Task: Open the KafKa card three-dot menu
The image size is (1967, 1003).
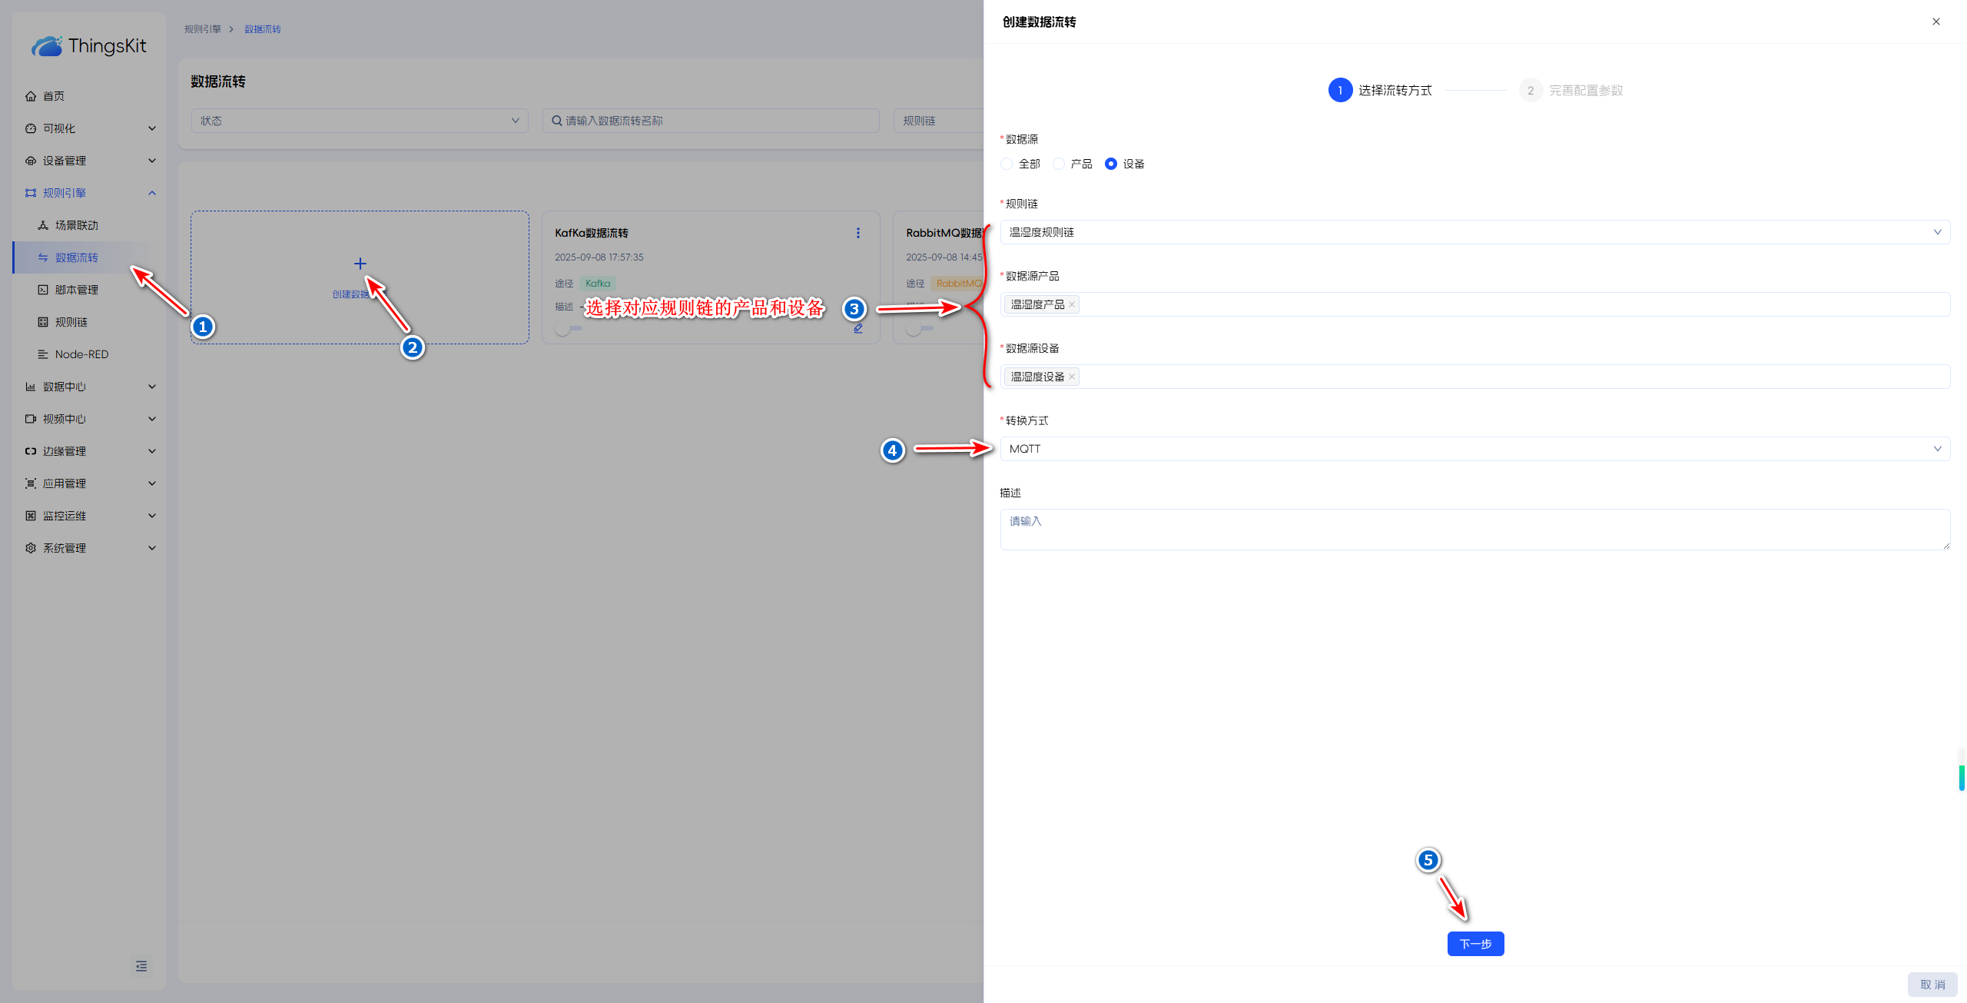Action: (857, 233)
